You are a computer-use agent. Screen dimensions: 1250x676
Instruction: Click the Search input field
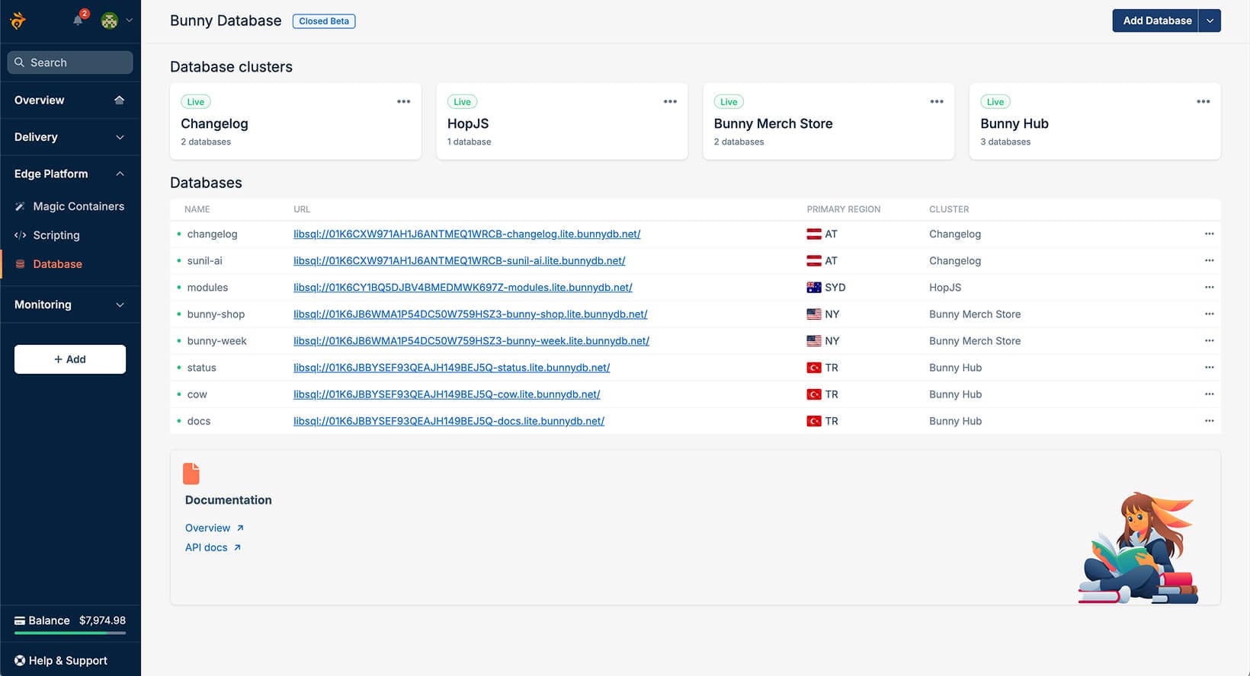tap(70, 62)
